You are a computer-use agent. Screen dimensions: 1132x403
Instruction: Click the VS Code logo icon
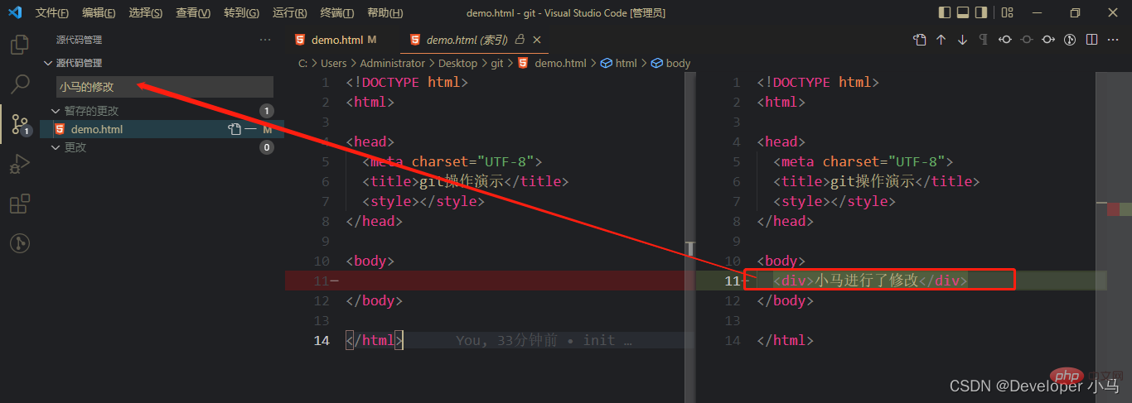(15, 12)
